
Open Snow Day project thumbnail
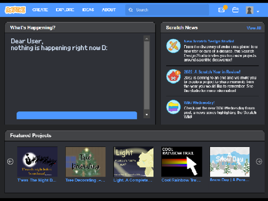pos(230,161)
